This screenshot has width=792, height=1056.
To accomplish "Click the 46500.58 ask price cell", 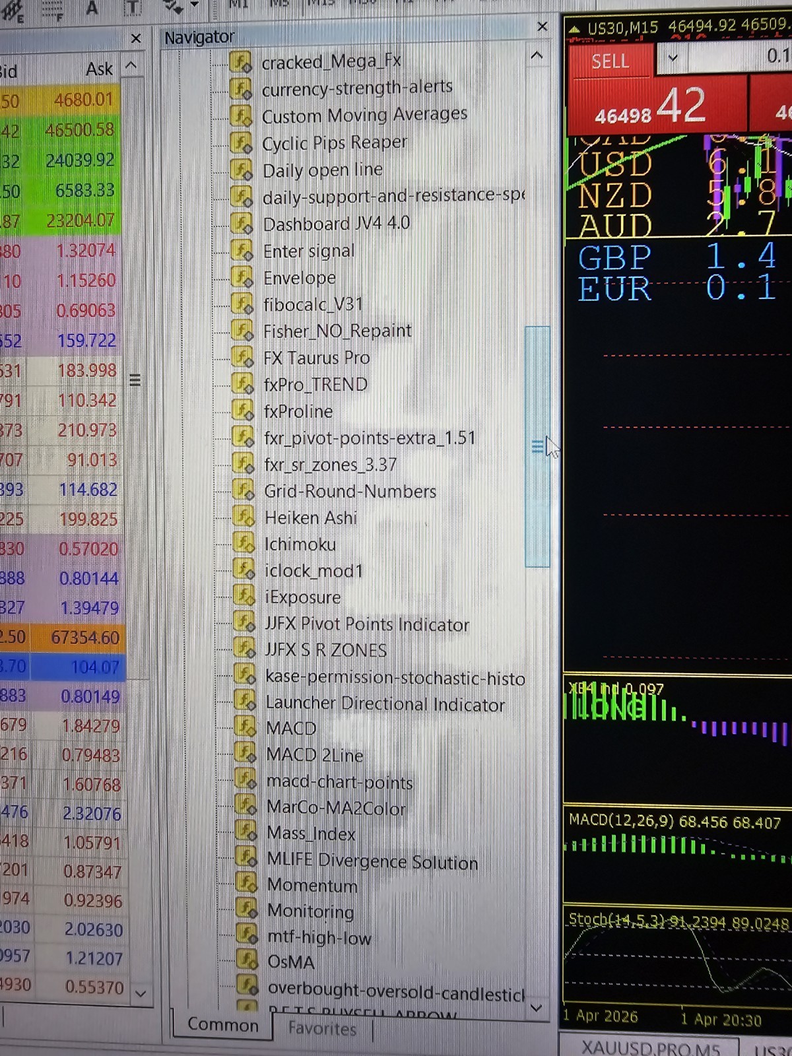I will click(80, 129).
